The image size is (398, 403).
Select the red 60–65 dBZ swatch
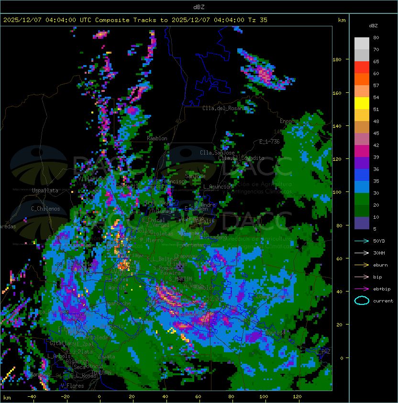tap(362, 67)
